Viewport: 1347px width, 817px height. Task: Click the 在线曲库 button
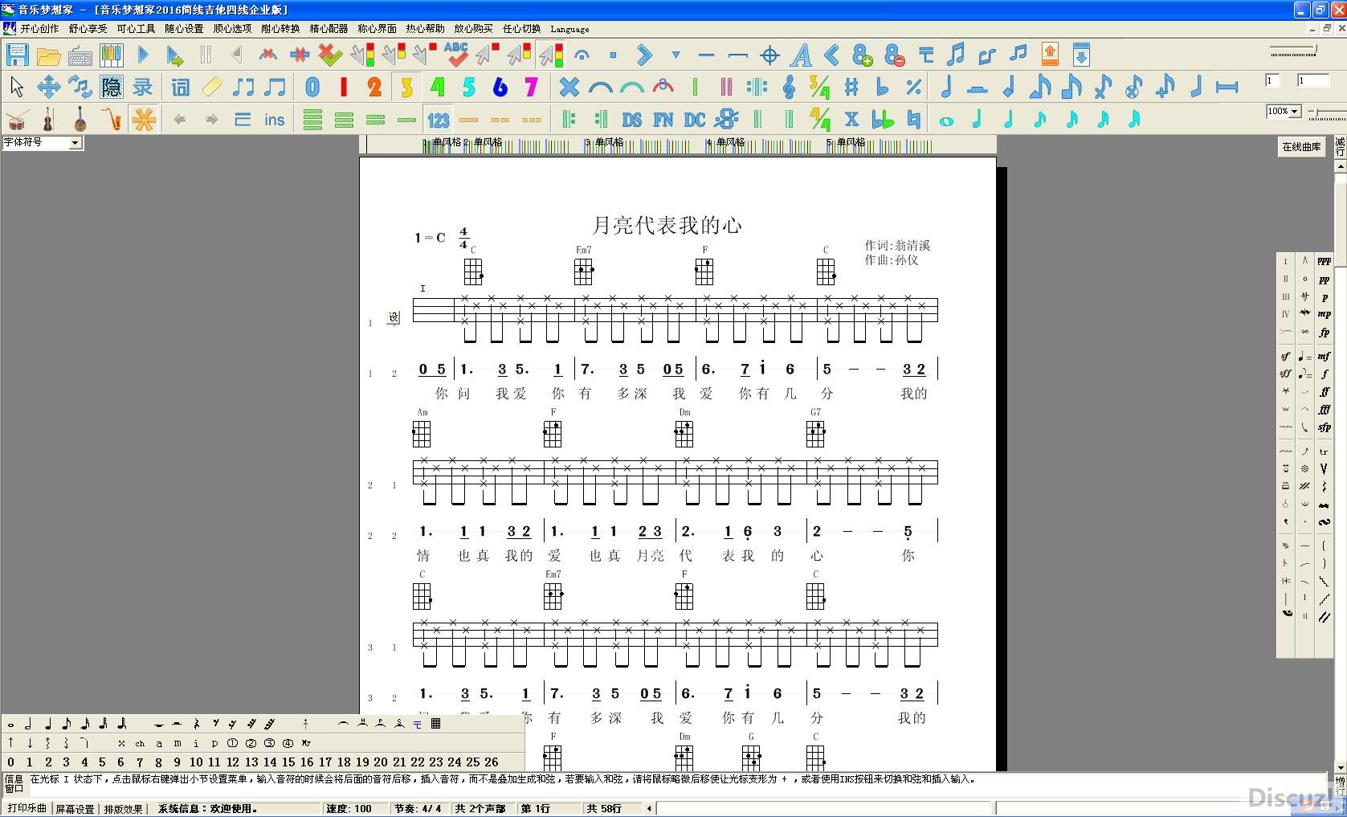(x=1301, y=147)
